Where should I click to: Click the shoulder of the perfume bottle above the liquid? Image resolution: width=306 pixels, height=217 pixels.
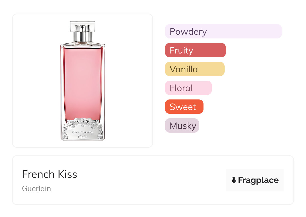point(82,45)
